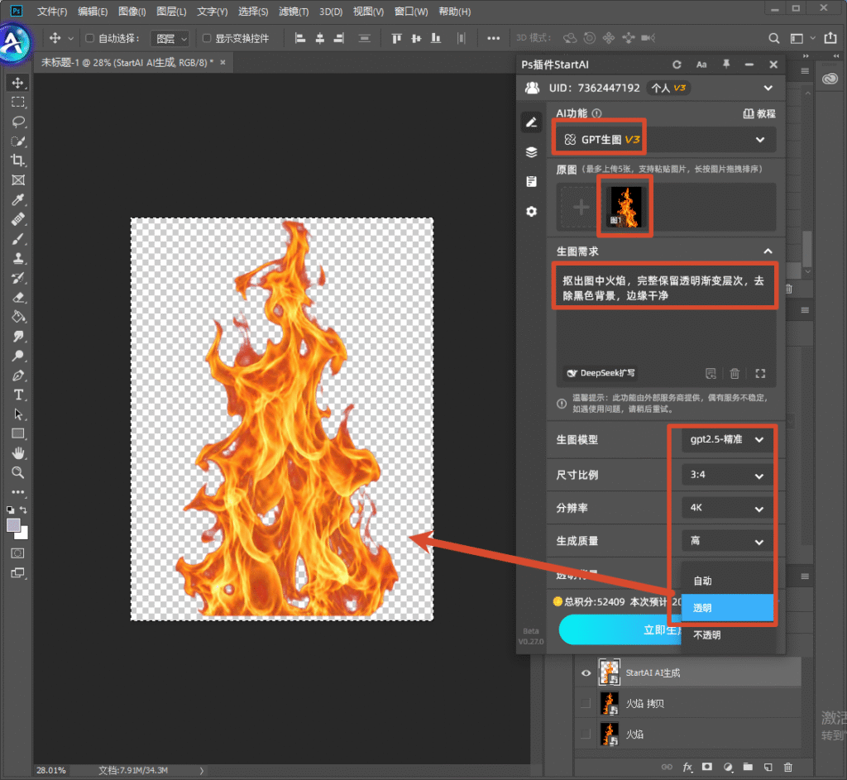Add a layer style via fx icon
This screenshot has height=780, width=847.
coord(687,767)
